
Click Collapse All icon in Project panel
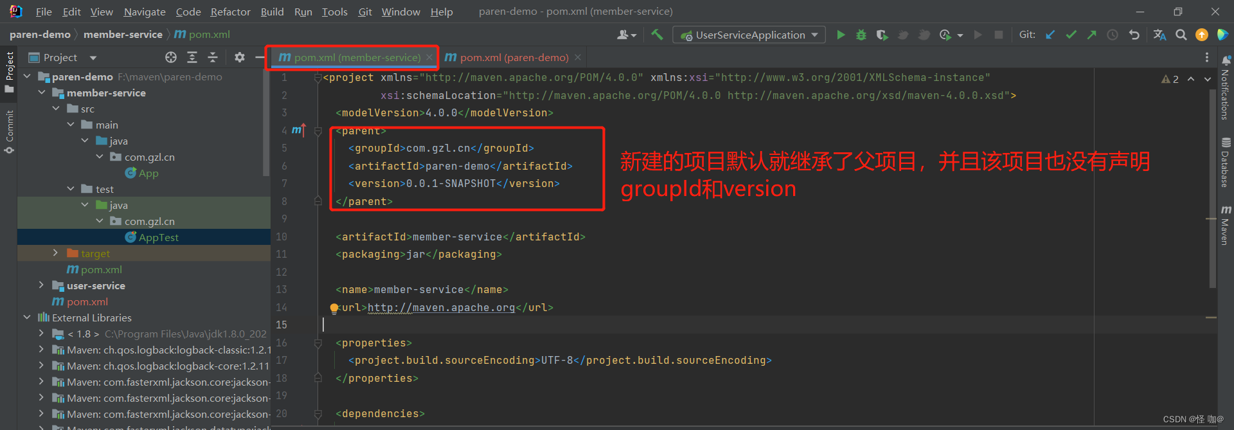[x=213, y=57]
